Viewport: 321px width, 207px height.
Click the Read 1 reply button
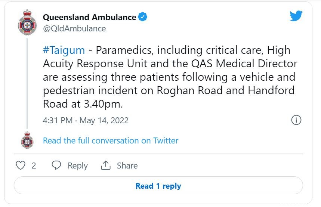(x=158, y=185)
